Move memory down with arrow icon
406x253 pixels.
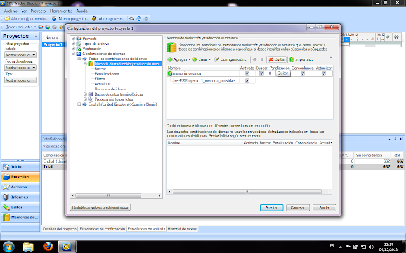pyautogui.click(x=255, y=59)
